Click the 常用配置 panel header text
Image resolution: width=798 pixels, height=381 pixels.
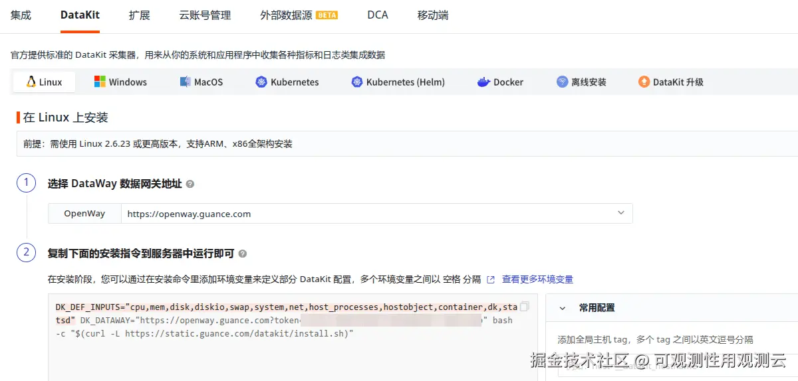click(x=597, y=308)
